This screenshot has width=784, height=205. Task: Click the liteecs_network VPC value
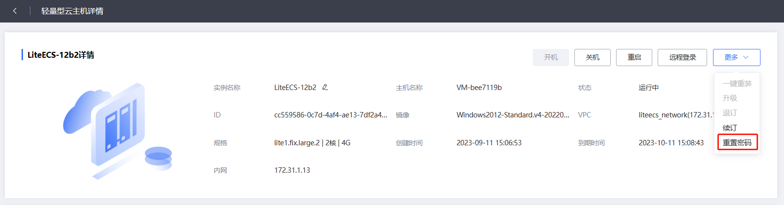(x=676, y=115)
